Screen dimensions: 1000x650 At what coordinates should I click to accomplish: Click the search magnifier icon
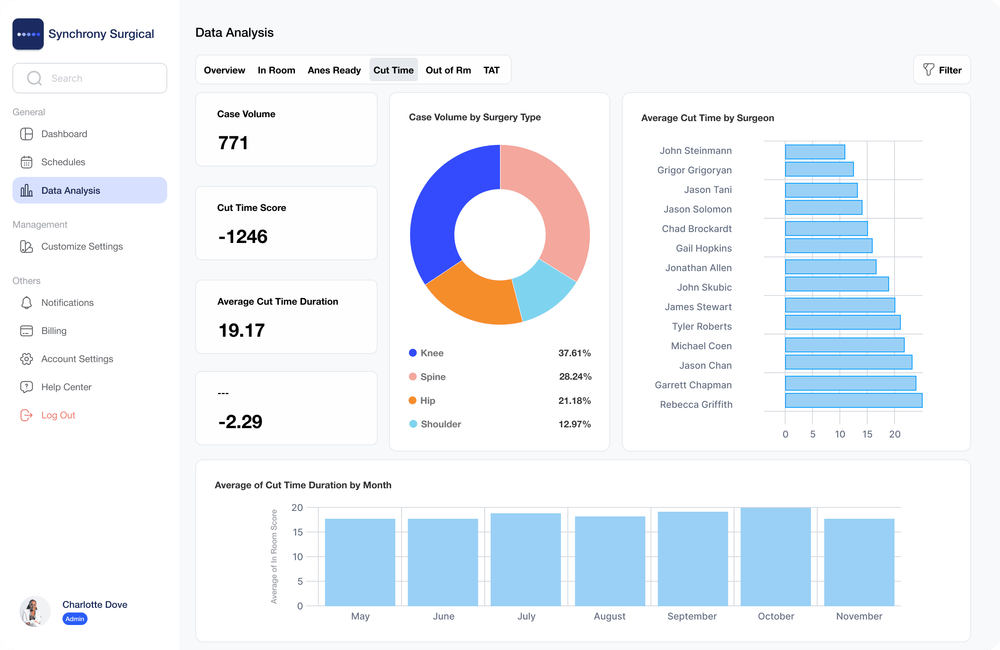[34, 78]
